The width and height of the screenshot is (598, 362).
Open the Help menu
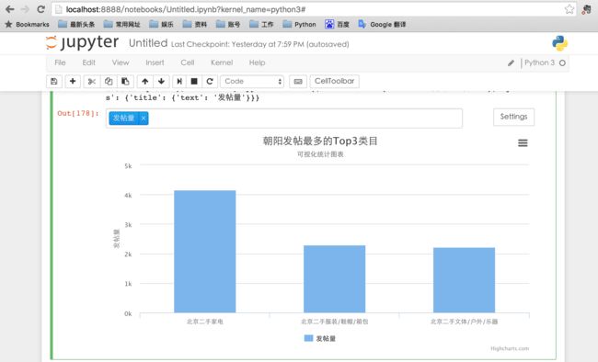pos(257,62)
